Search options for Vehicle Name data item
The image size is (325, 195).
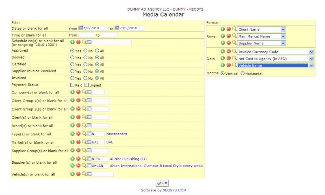pyautogui.click(x=234, y=65)
